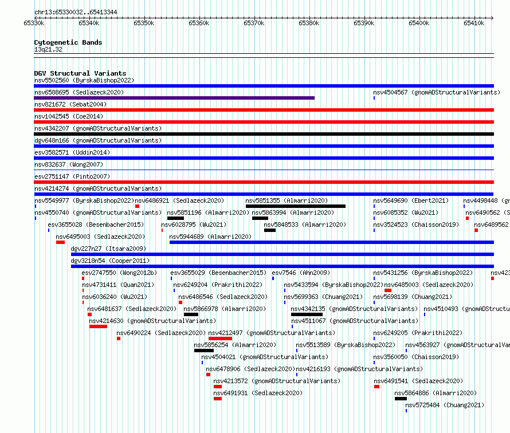Image resolution: width=510 pixels, height=433 pixels.
Task: Select the nsv5649690 (Ebert2021) label
Action: click(411, 200)
